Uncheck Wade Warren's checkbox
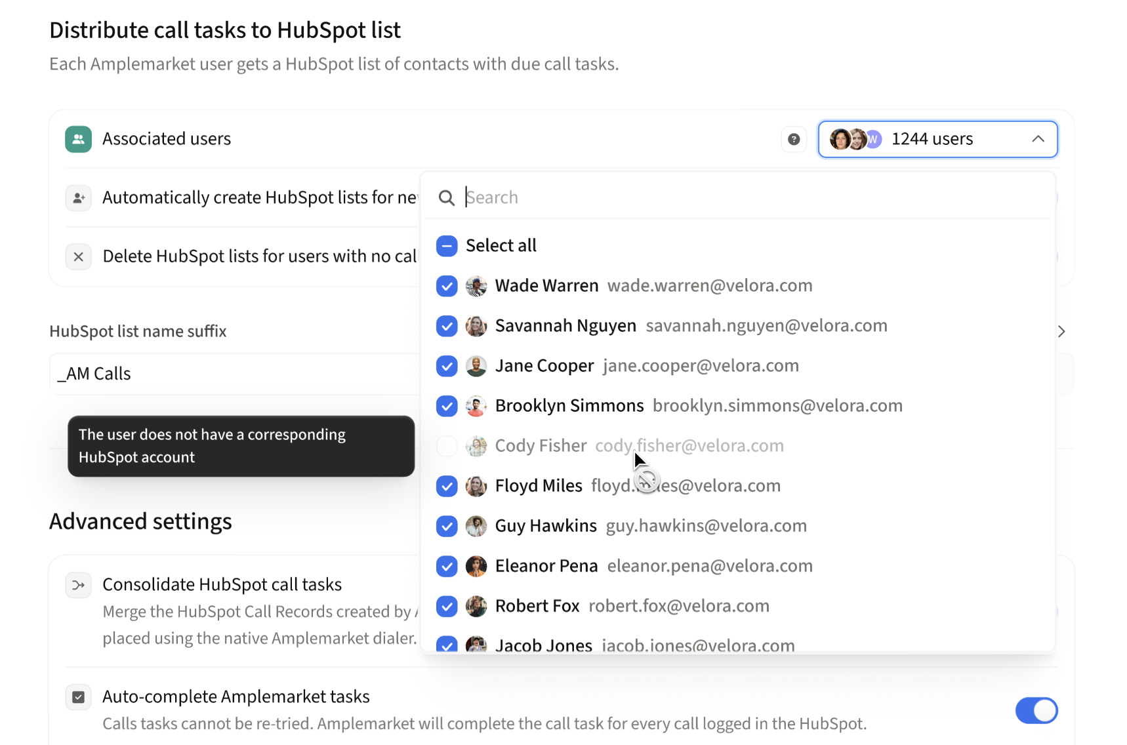This screenshot has width=1127, height=745. pos(447,286)
